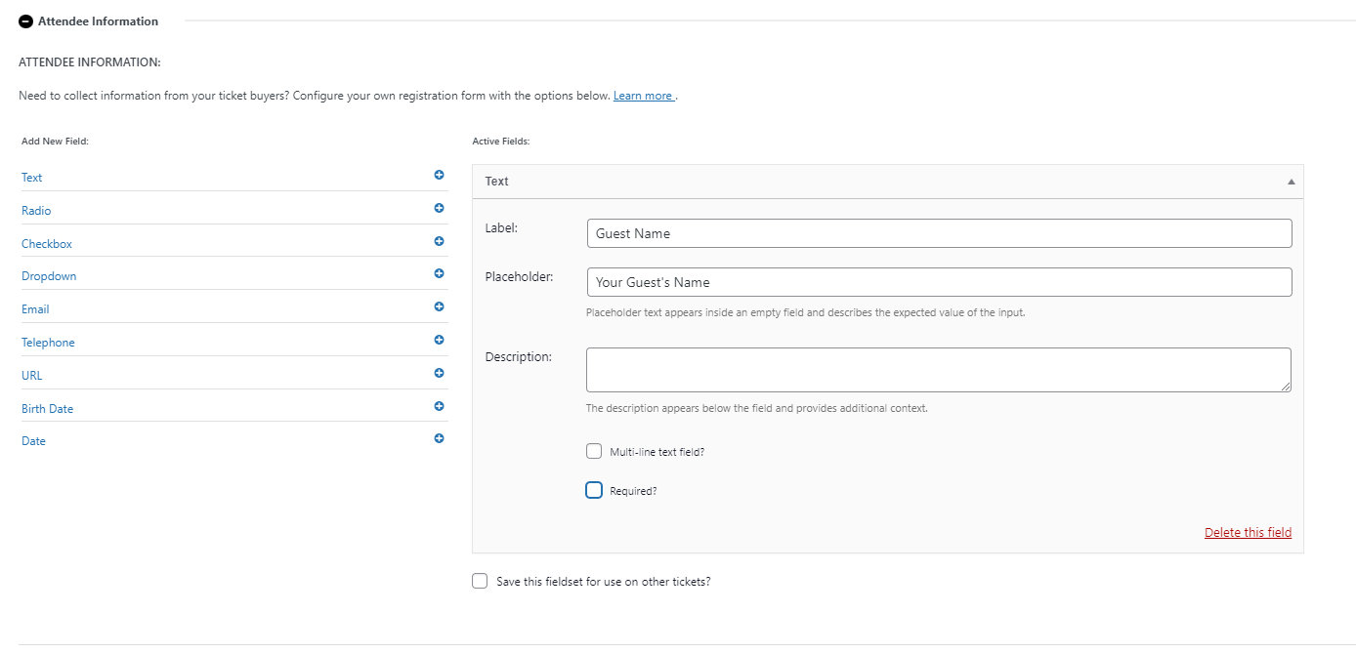Viewport: 1356px width, 653px height.
Task: Click the Description text area
Action: tap(938, 369)
